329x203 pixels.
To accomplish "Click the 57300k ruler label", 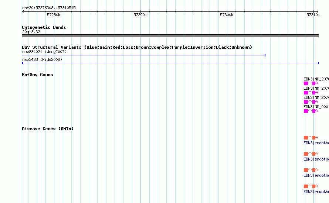I will pos(227,15).
